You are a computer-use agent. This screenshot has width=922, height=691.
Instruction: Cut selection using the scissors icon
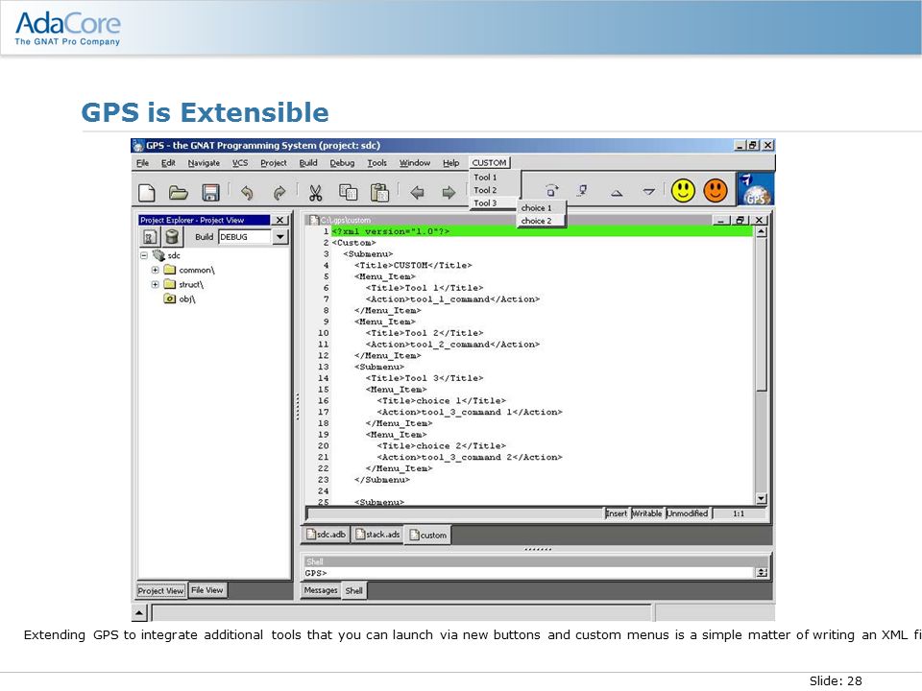316,193
